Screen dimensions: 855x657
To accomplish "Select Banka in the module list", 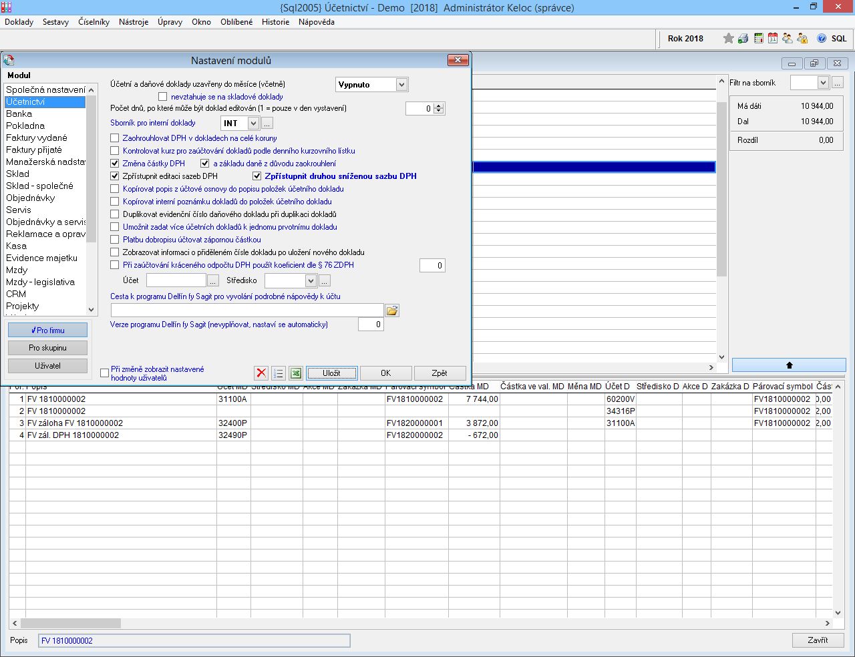I will click(x=45, y=114).
